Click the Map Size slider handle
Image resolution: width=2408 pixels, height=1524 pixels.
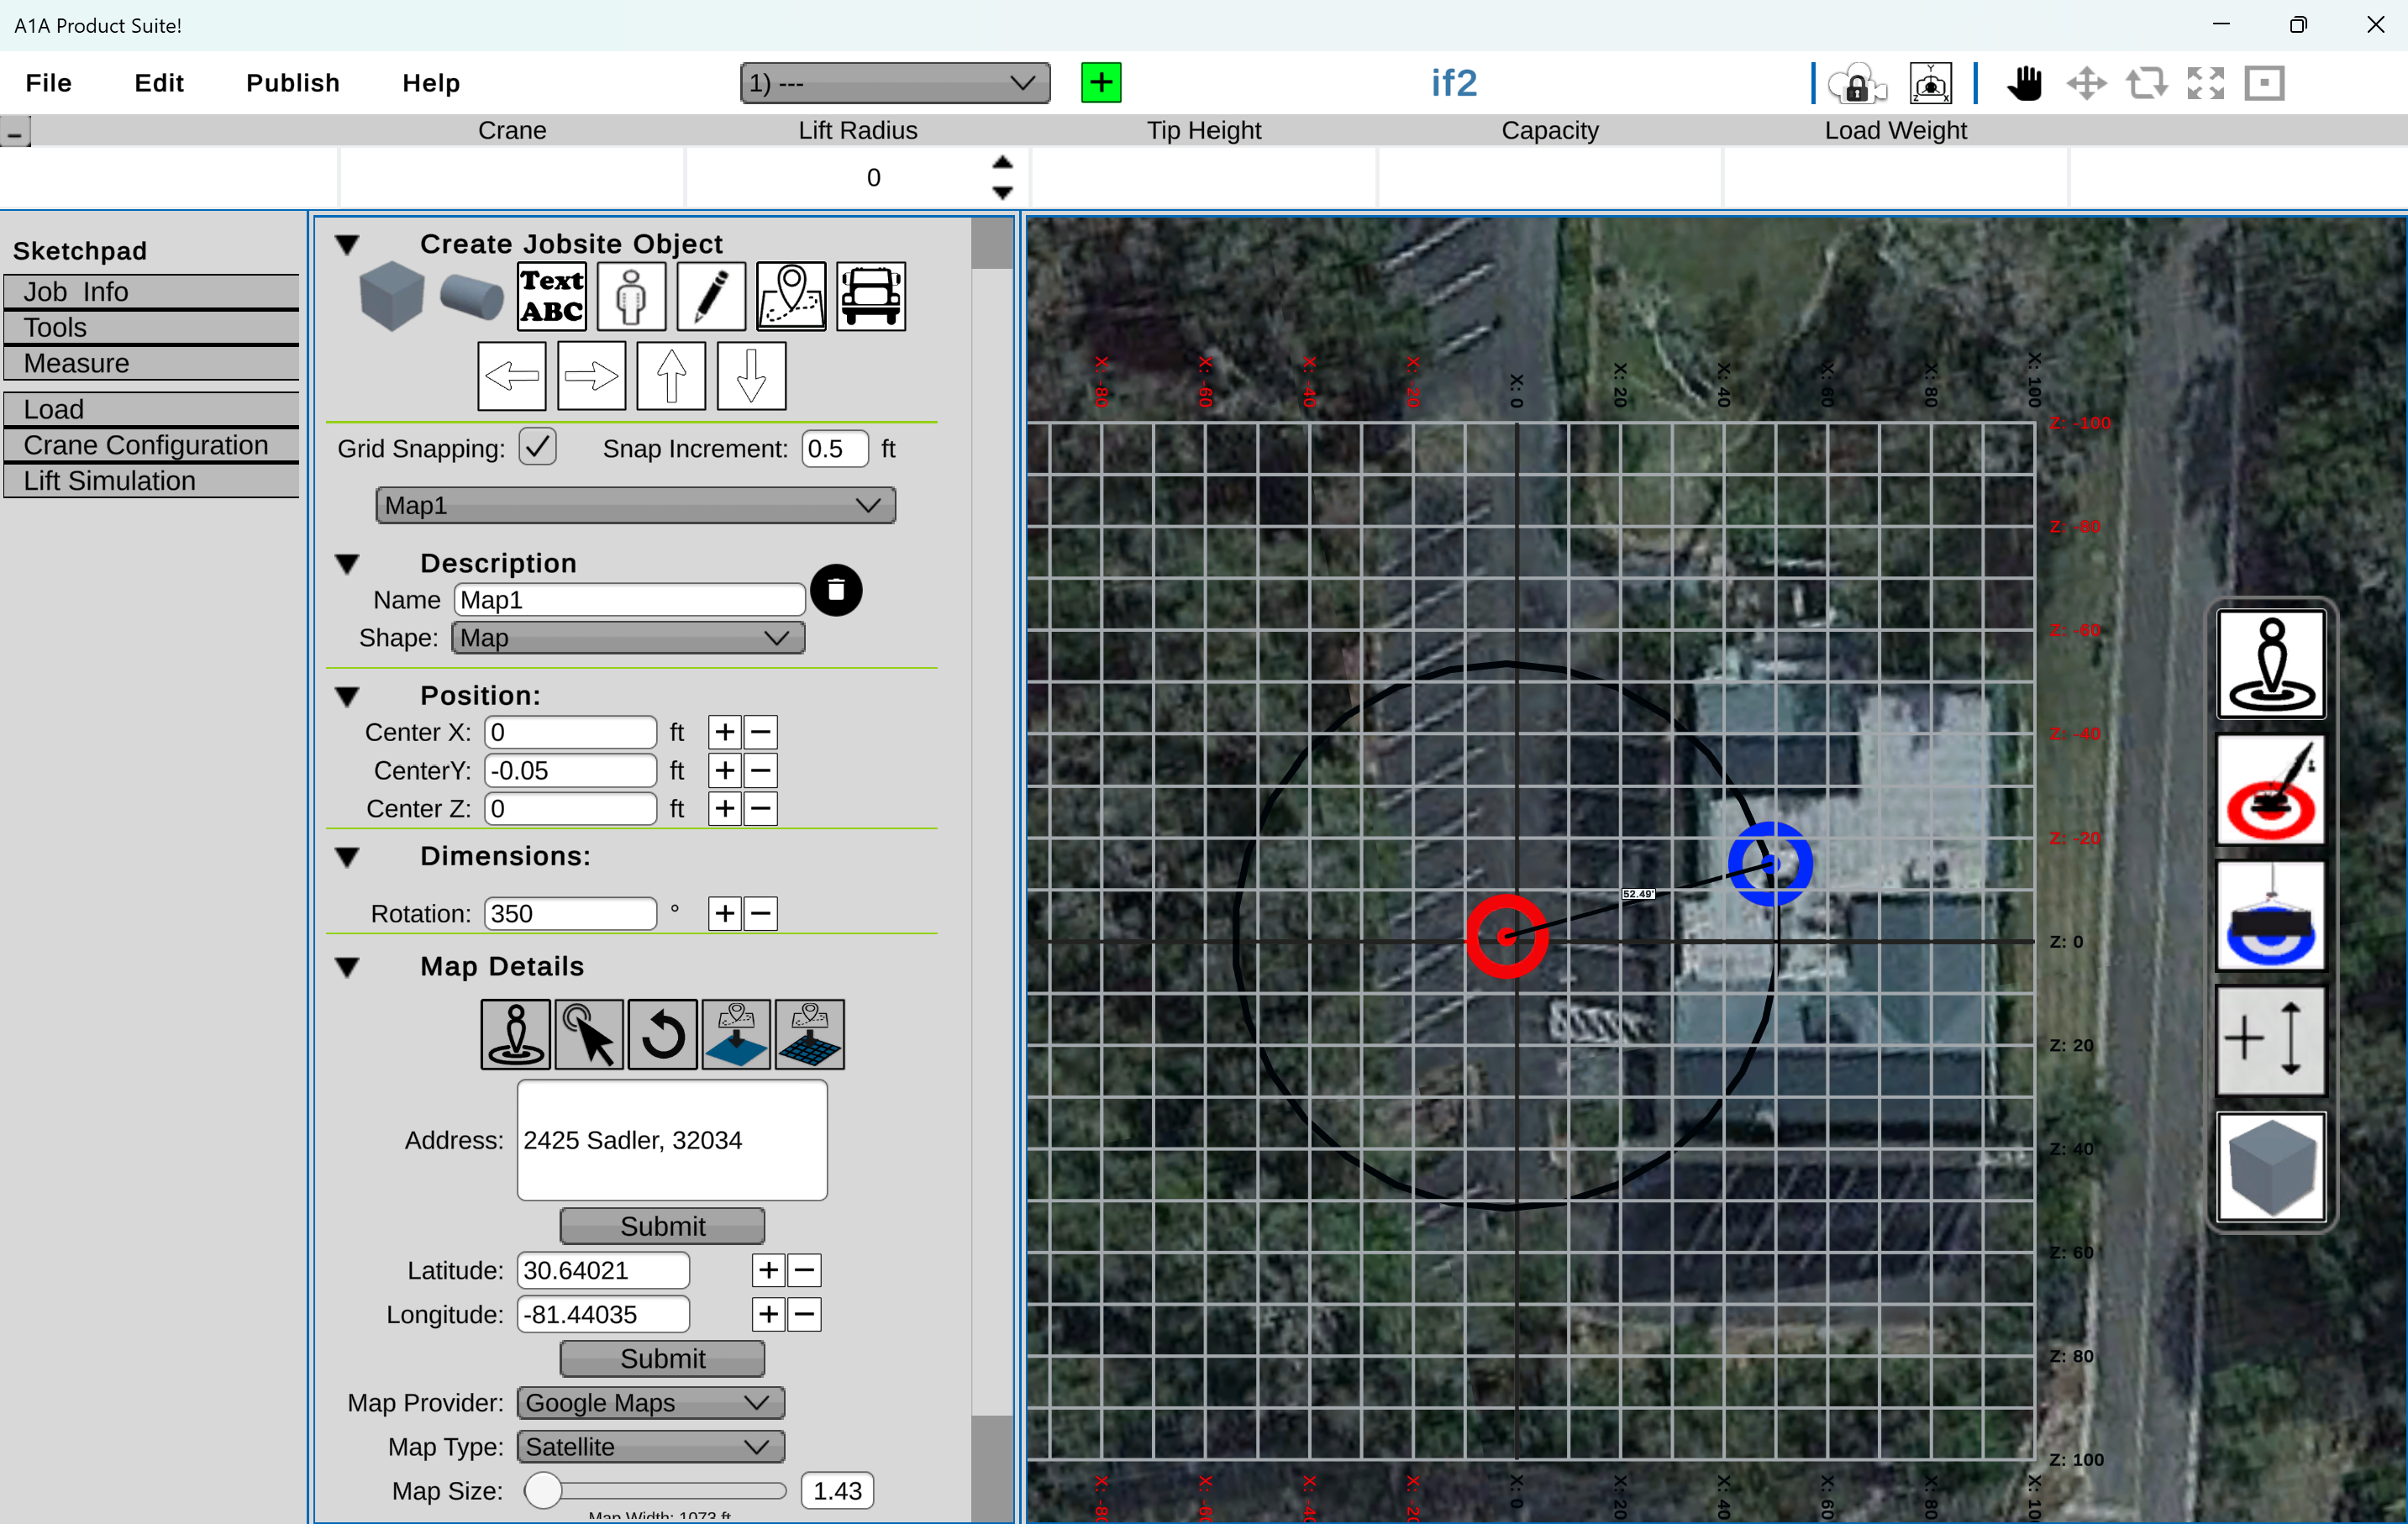click(x=543, y=1491)
